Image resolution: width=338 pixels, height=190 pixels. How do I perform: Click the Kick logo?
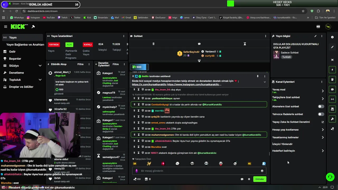click(x=19, y=27)
